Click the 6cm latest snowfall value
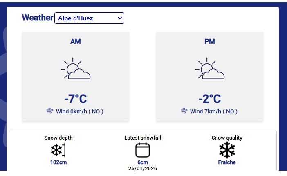The height and width of the screenshot is (176, 287). [143, 162]
